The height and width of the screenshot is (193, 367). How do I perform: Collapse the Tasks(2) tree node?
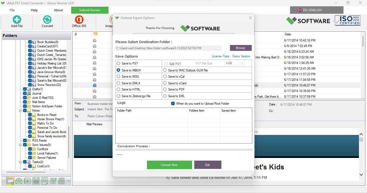(x=20, y=162)
